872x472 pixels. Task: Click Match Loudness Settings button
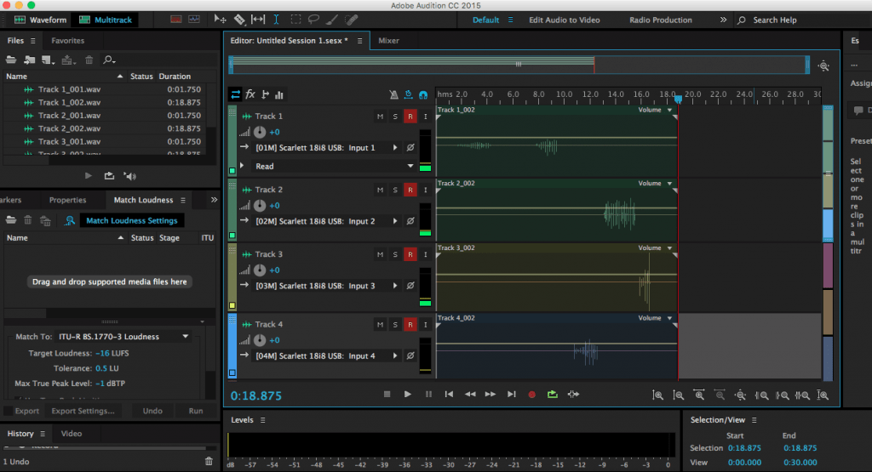pyautogui.click(x=132, y=220)
